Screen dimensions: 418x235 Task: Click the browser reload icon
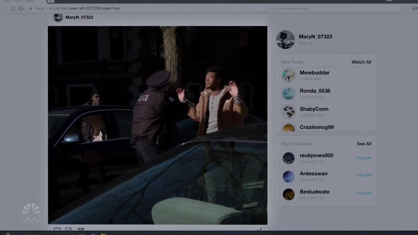pyautogui.click(x=13, y=8)
